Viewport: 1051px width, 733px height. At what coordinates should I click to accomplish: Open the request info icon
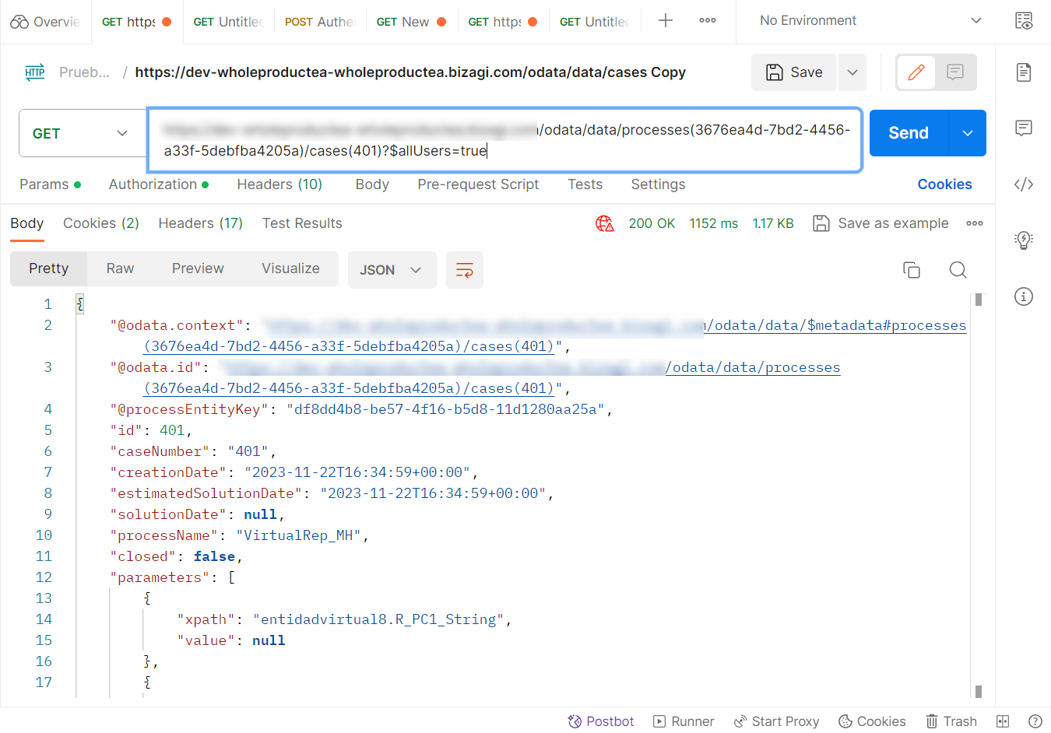1024,296
